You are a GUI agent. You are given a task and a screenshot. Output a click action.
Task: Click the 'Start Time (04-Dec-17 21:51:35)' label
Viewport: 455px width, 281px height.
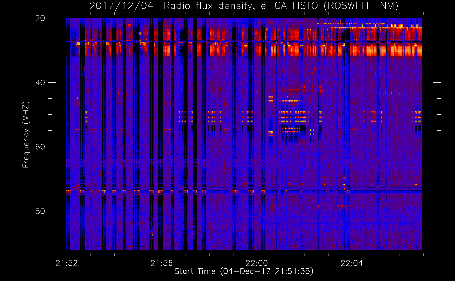[244, 271]
